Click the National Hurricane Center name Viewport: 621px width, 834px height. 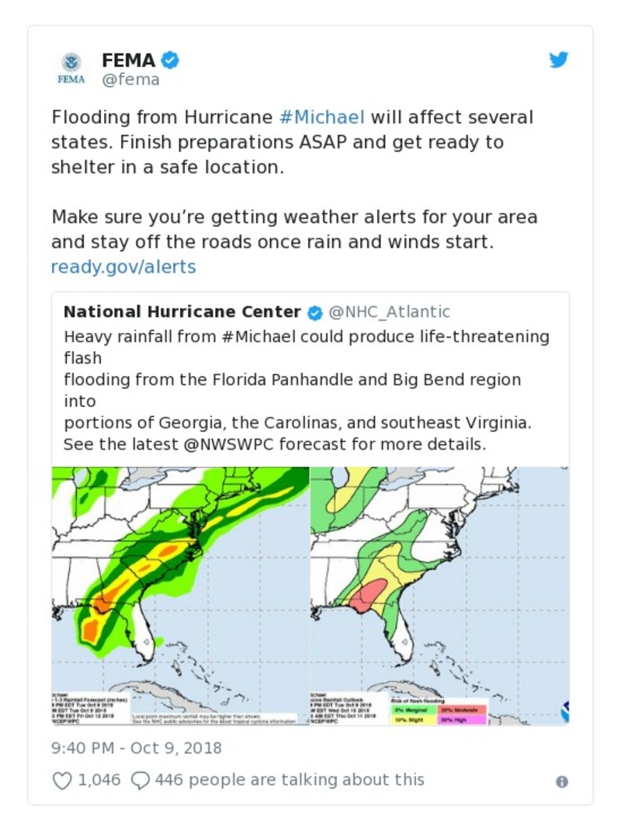coord(182,312)
